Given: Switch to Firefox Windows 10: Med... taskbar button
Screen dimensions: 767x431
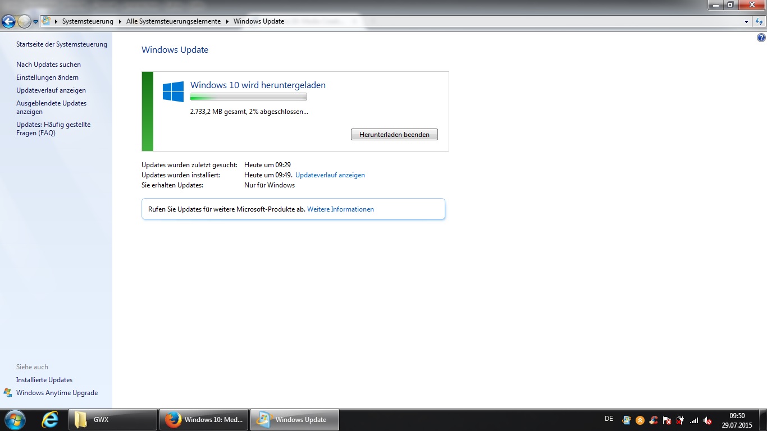Looking at the screenshot, I should click(204, 420).
